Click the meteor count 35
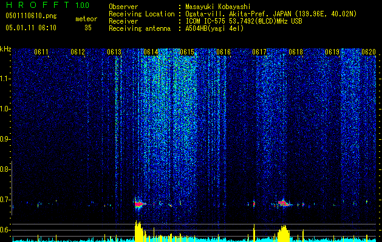This screenshot has height=242, width=382. pos(88,28)
